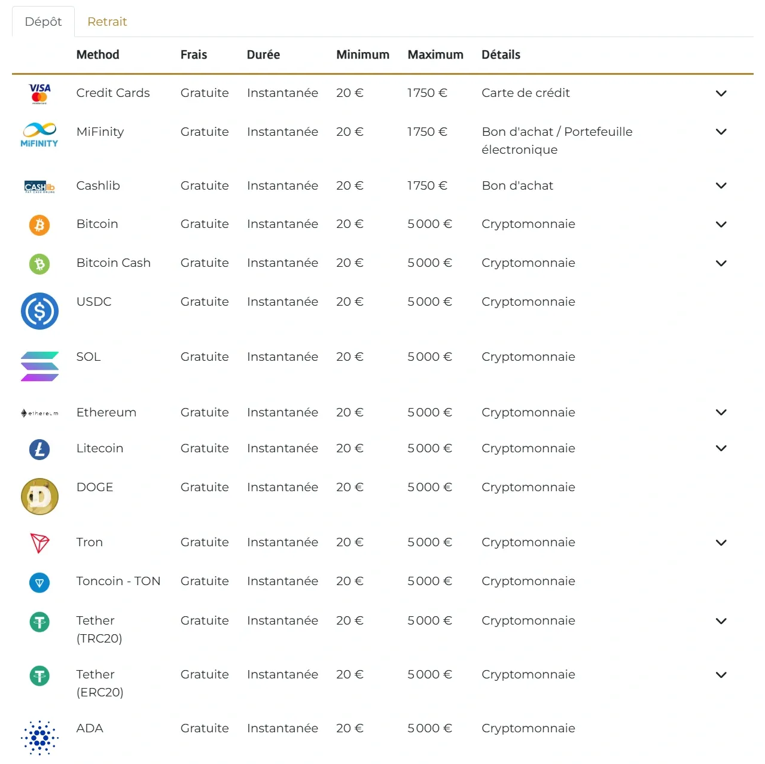This screenshot has height=764, width=765.
Task: Click the red Tron logo icon
Action: [x=39, y=543]
